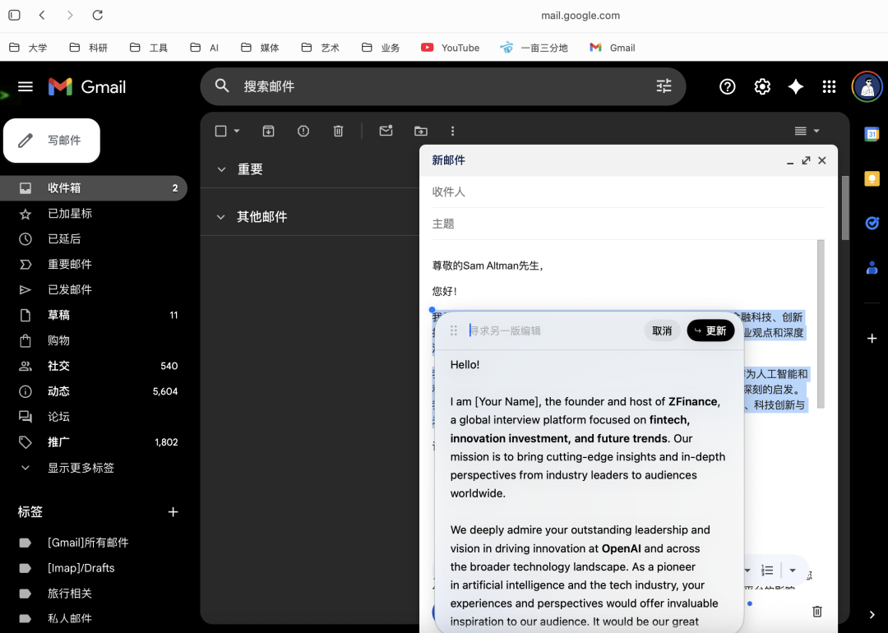The width and height of the screenshot is (888, 633).
Task: Collapse the 其他邮件 section
Action: [x=221, y=217]
